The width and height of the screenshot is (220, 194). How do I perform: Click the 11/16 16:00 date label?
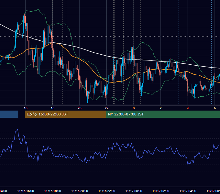coord(26,191)
